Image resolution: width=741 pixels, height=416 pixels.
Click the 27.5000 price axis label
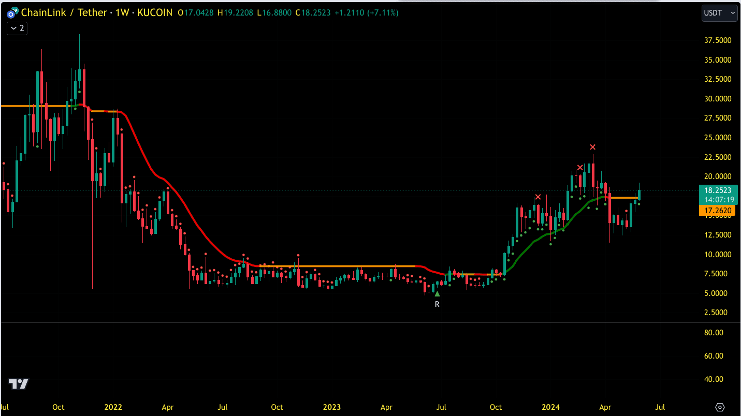click(718, 118)
